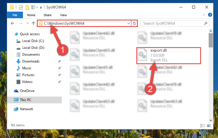Click the Videos film icon in sidebar
The image size is (218, 138).
pyautogui.click(x=18, y=82)
